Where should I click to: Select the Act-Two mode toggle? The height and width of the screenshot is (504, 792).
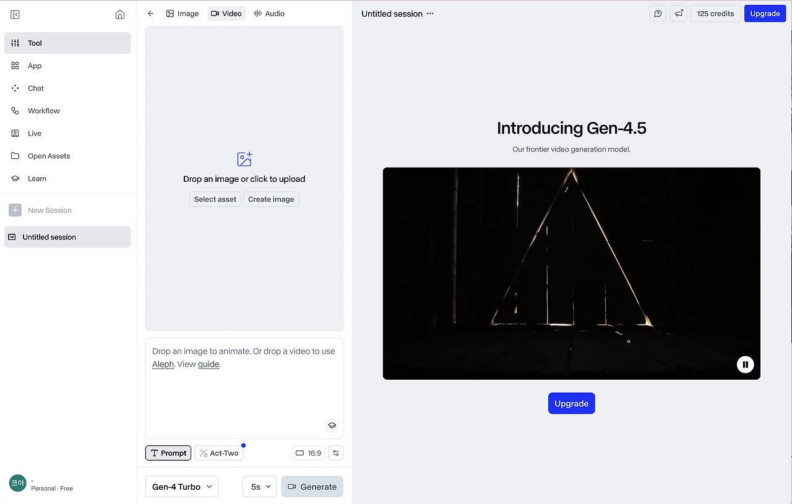pos(219,453)
